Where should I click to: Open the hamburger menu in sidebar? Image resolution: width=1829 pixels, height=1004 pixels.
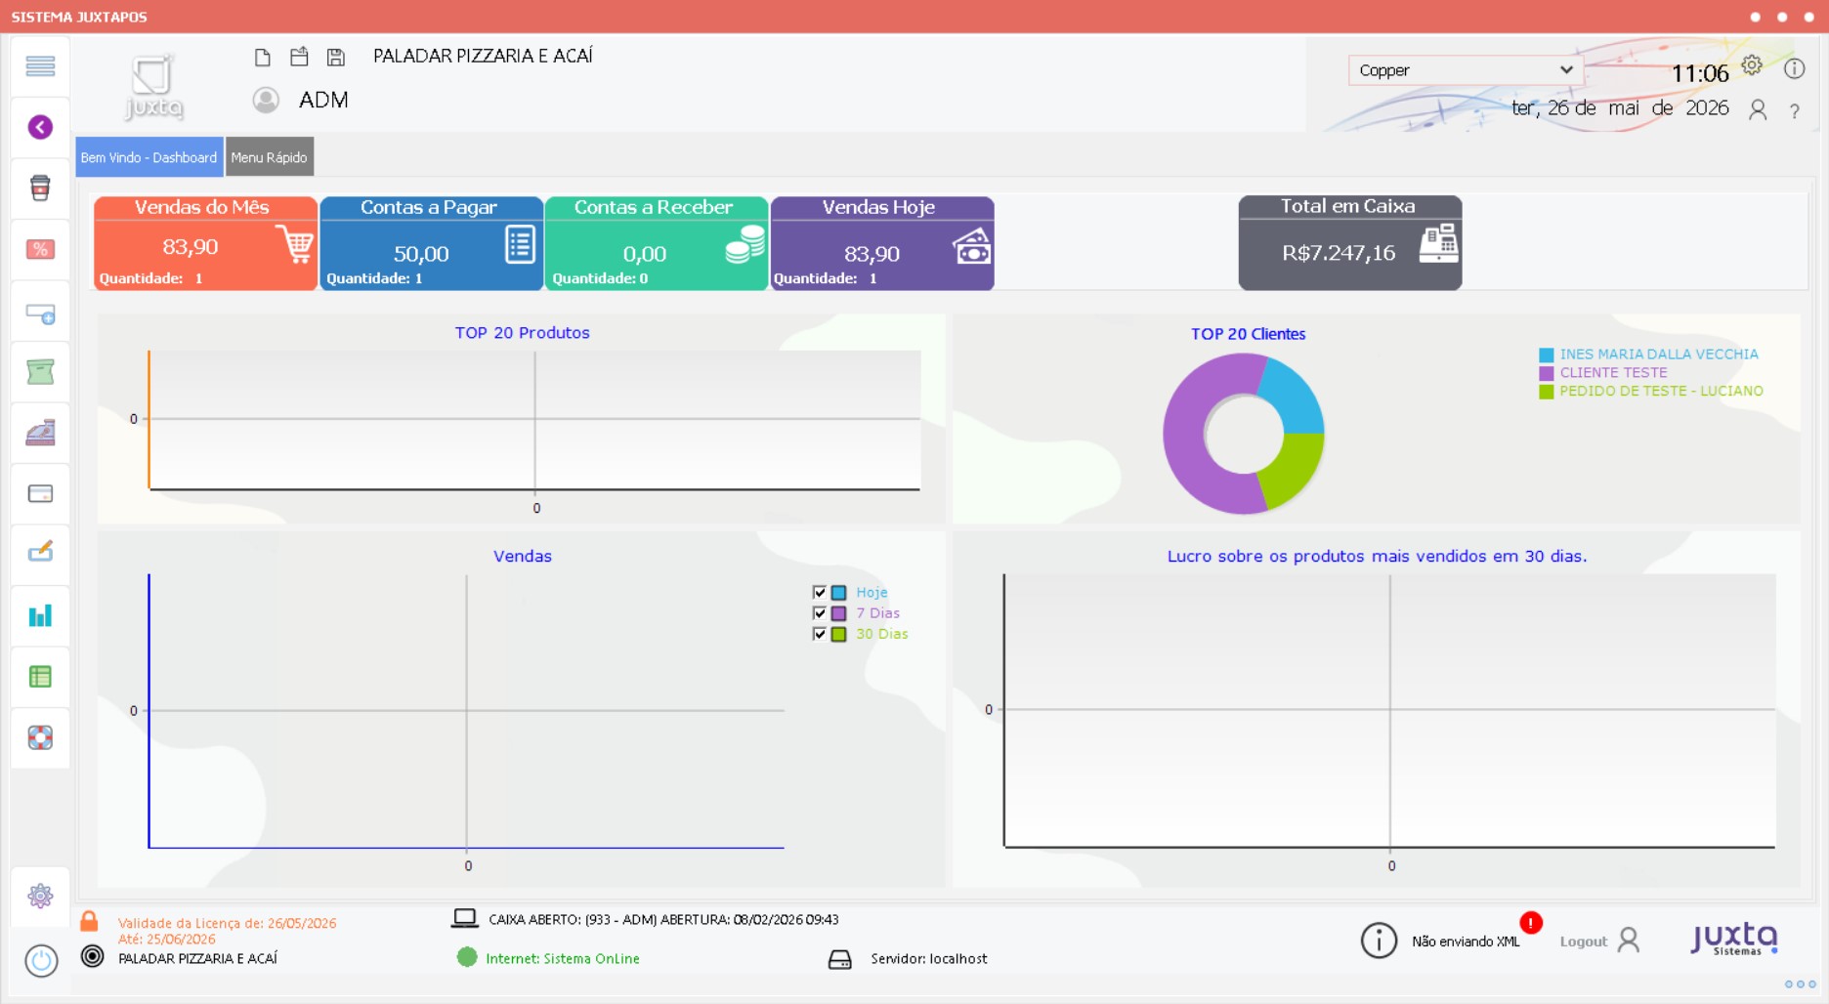pyautogui.click(x=40, y=66)
